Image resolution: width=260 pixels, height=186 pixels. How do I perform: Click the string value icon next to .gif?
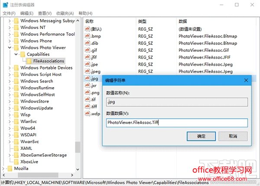point(87,50)
